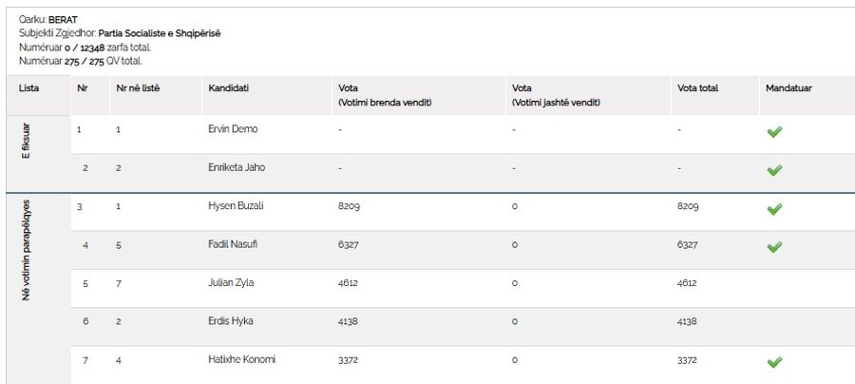
Task: Click the BERAT district name
Action: (64, 21)
